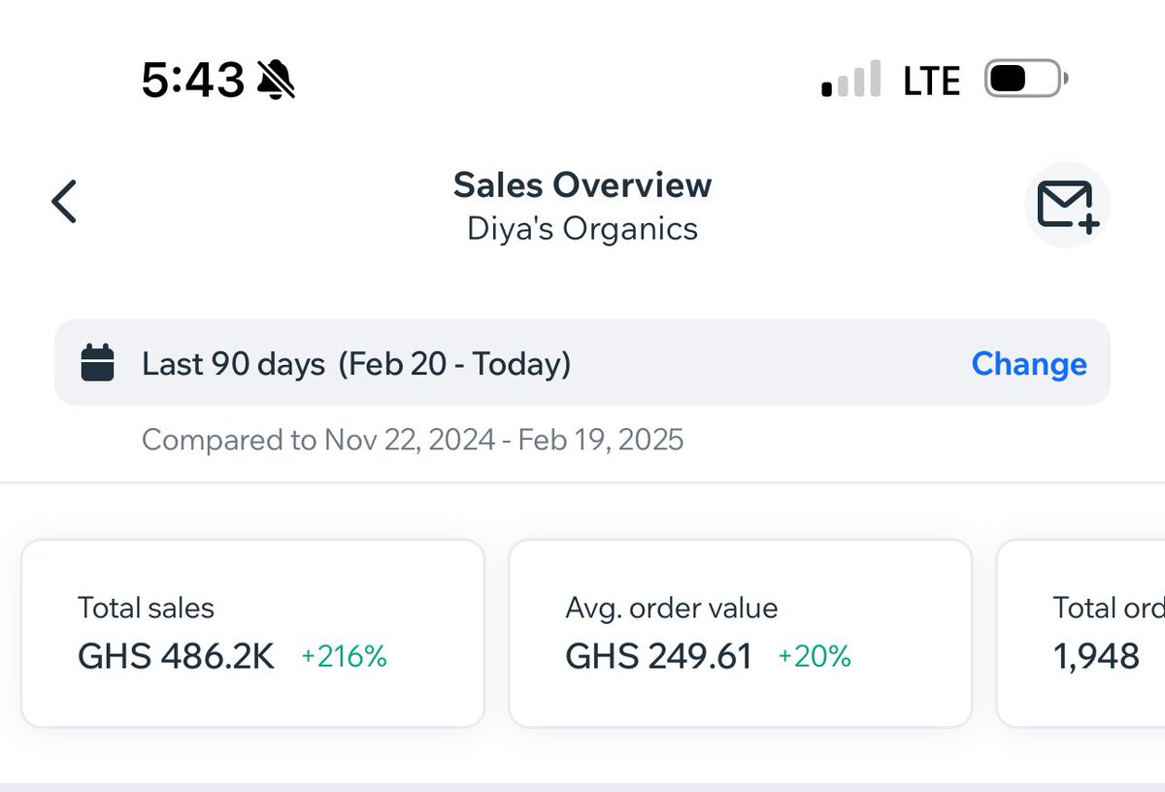
Task: Tap the GHS 486.2K sales value
Action: (176, 657)
